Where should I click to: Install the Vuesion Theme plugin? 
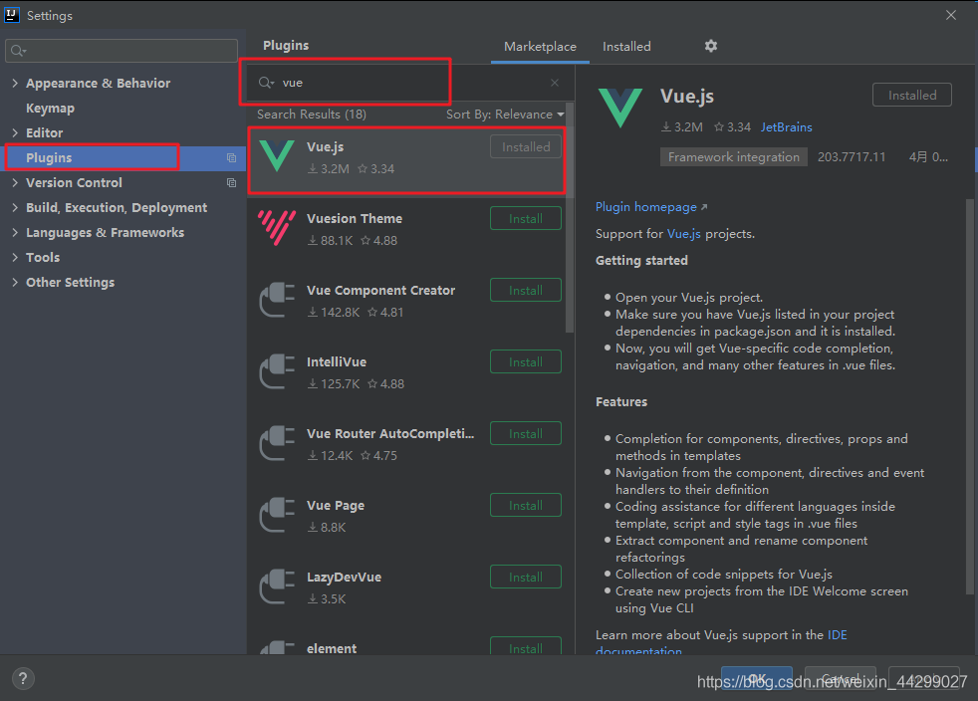pos(525,219)
